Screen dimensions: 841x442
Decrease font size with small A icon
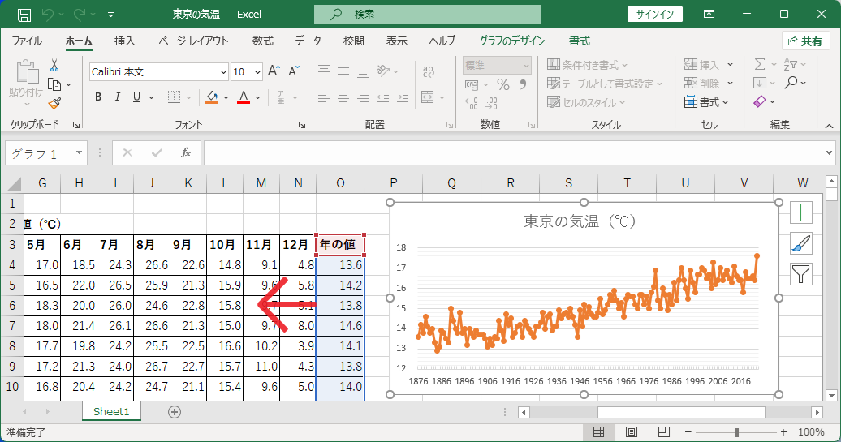294,71
